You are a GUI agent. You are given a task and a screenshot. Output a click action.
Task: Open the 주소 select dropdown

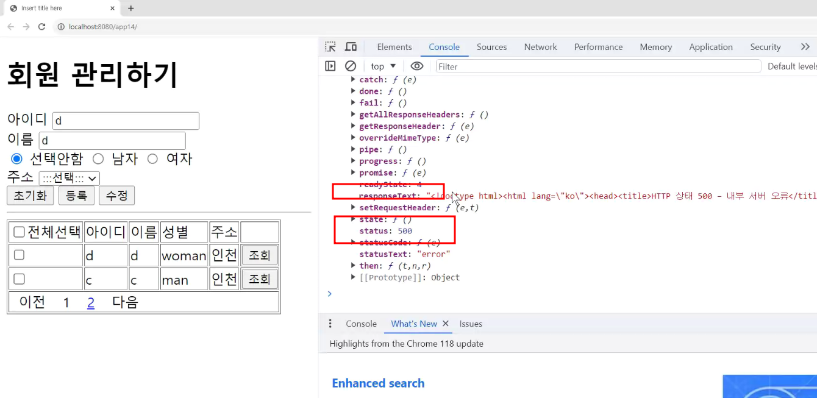pos(69,178)
